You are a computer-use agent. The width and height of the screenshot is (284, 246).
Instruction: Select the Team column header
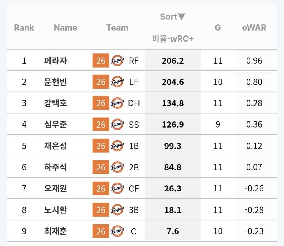pyautogui.click(x=117, y=28)
